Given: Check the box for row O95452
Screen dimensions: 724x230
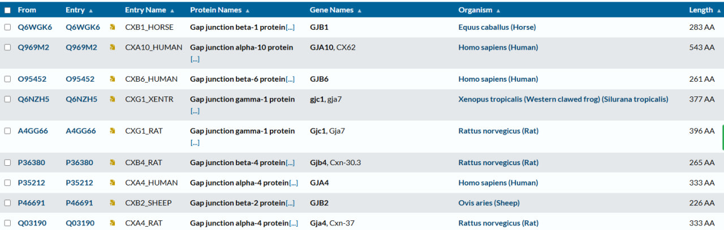Looking at the screenshot, I should click(x=7, y=79).
